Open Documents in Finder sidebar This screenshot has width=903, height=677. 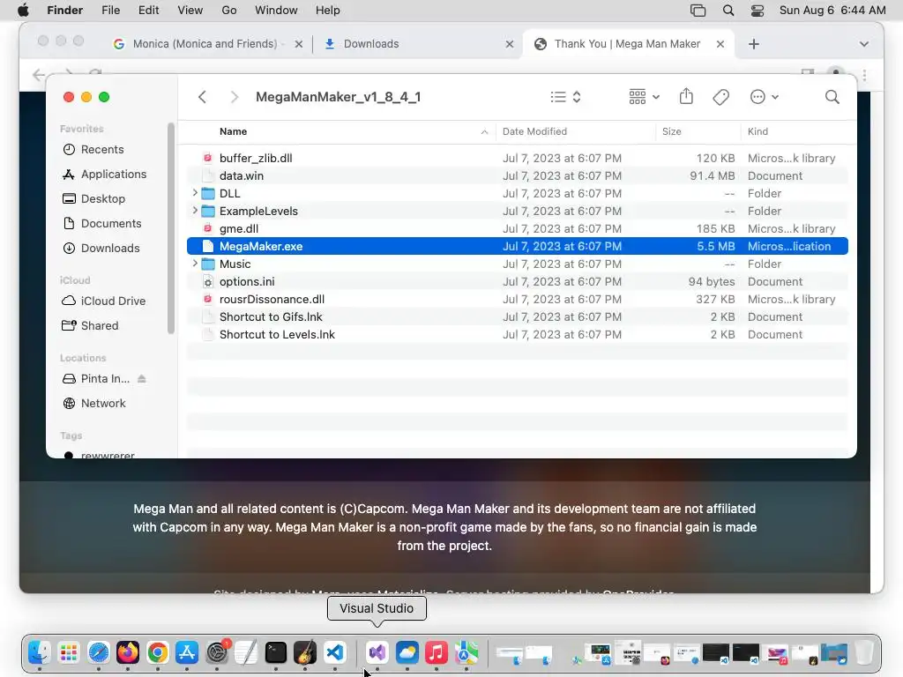pos(102,223)
